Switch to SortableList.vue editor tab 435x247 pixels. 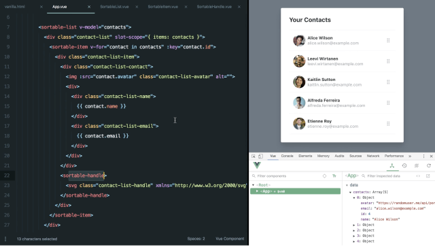coord(114,7)
